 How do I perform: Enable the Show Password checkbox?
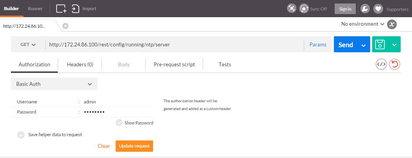pyautogui.click(x=119, y=123)
